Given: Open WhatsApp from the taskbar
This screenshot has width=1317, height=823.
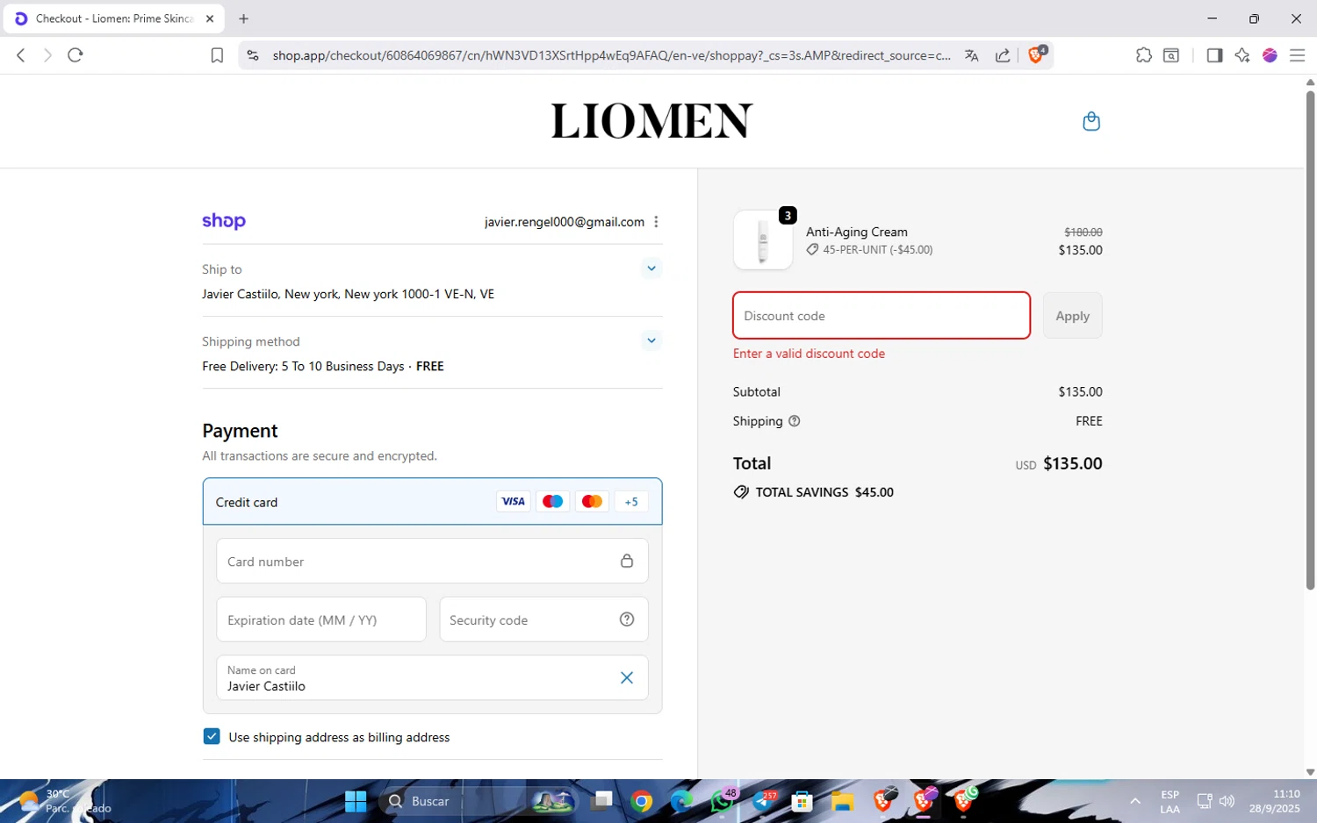Looking at the screenshot, I should [x=723, y=801].
